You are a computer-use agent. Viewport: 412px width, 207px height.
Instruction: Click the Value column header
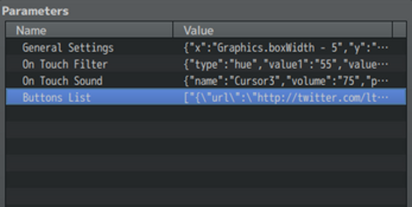(x=282, y=30)
